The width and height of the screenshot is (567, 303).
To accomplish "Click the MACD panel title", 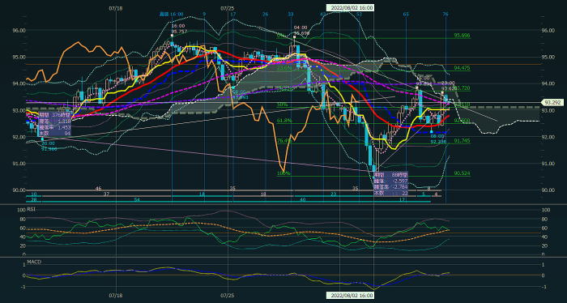I will pyautogui.click(x=34, y=262).
